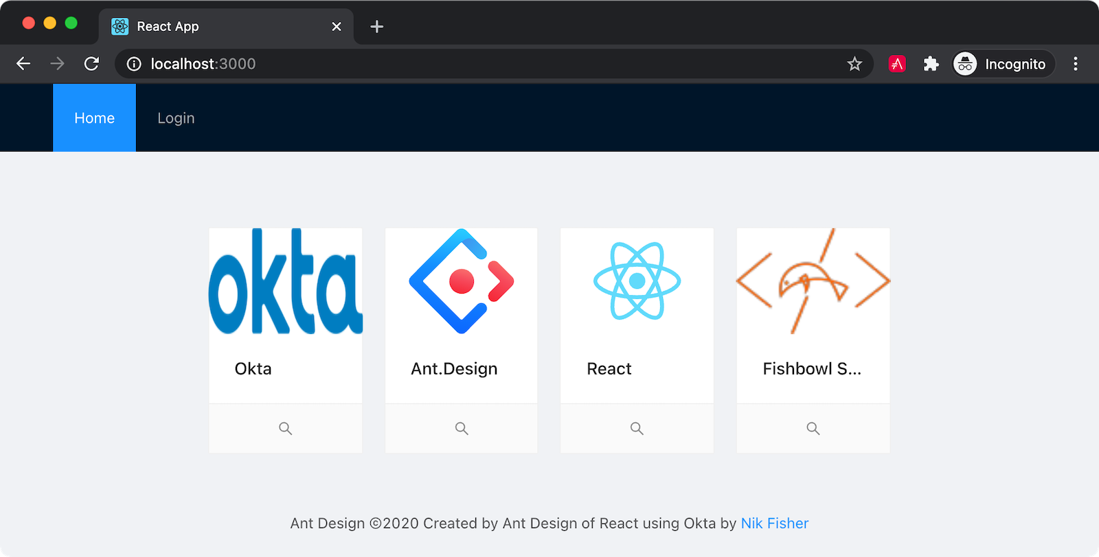View site information icon in address bar

click(135, 64)
